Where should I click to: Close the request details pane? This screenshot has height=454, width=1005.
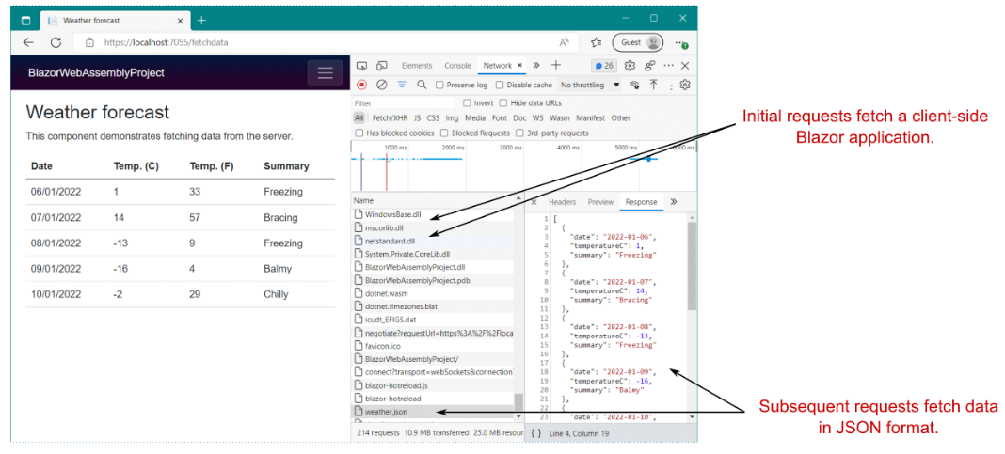point(534,202)
